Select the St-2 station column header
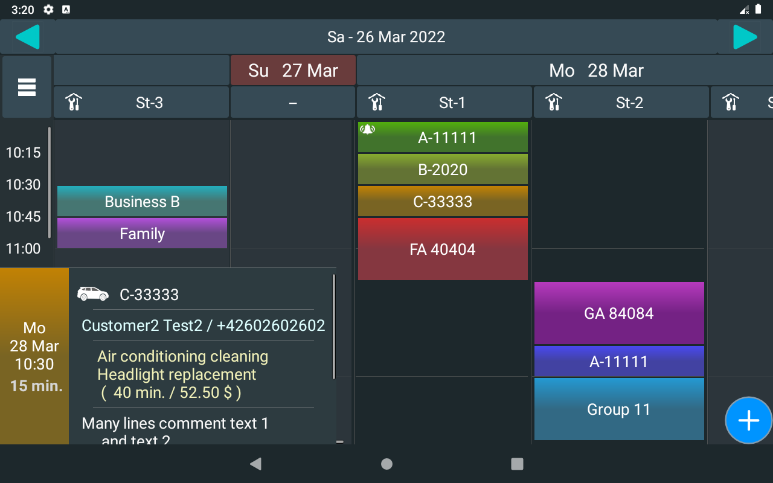773x483 pixels. click(621, 103)
